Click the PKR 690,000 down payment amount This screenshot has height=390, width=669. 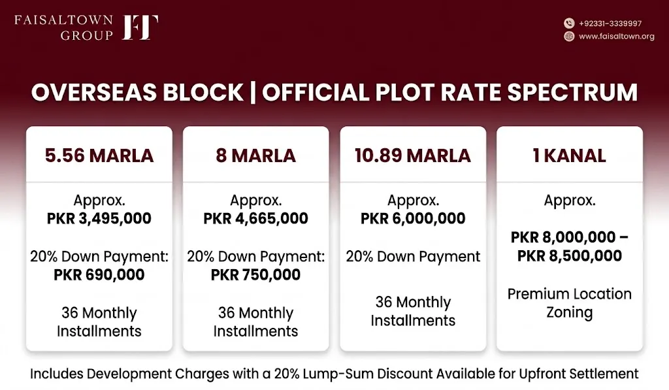click(99, 275)
